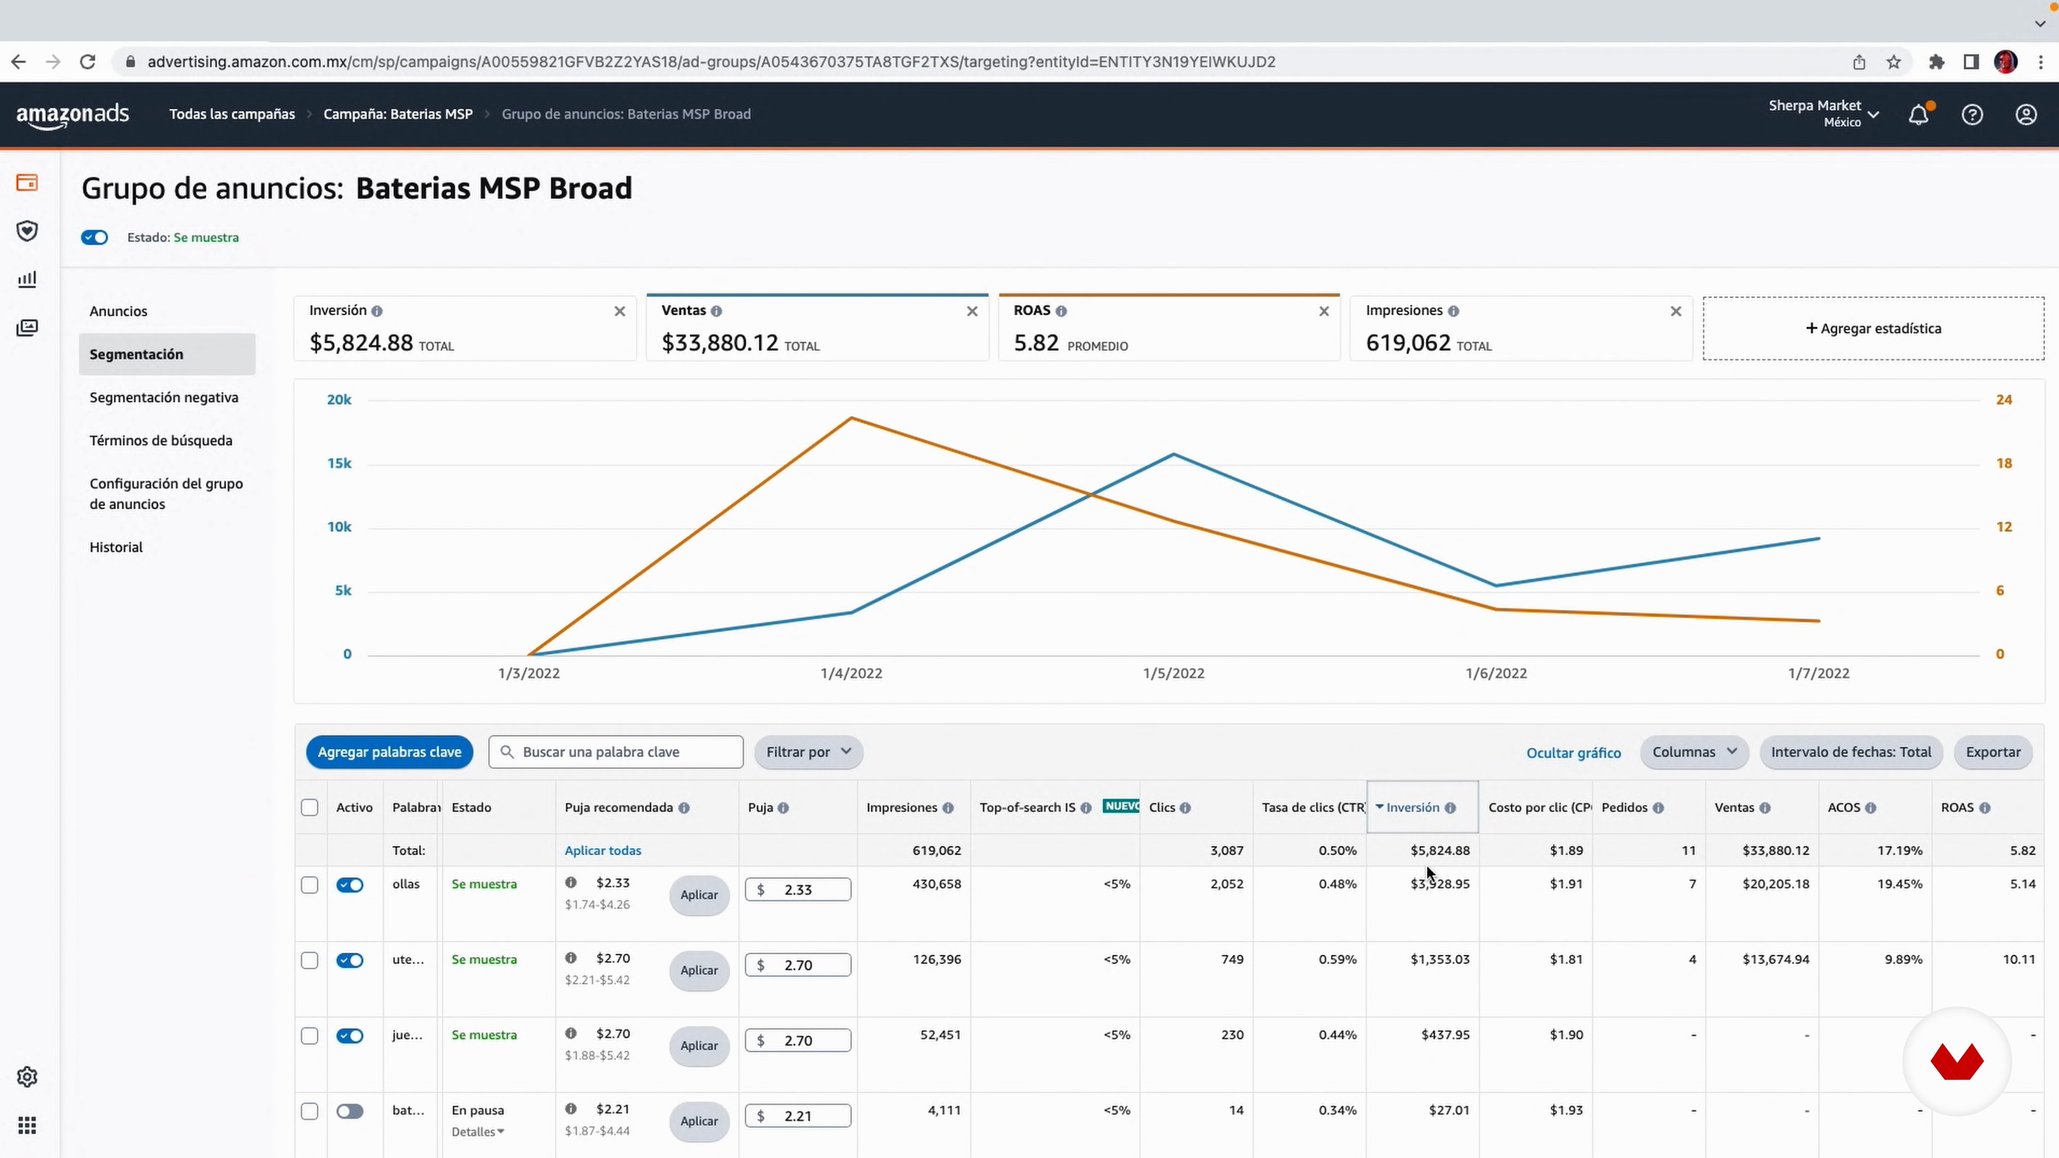Click the Amazon Ads logo
The image size is (2059, 1158).
tap(73, 115)
